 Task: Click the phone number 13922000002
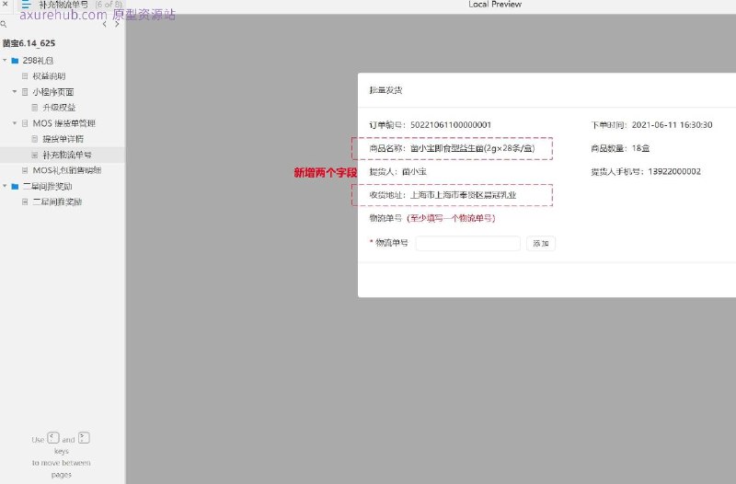tap(674, 172)
